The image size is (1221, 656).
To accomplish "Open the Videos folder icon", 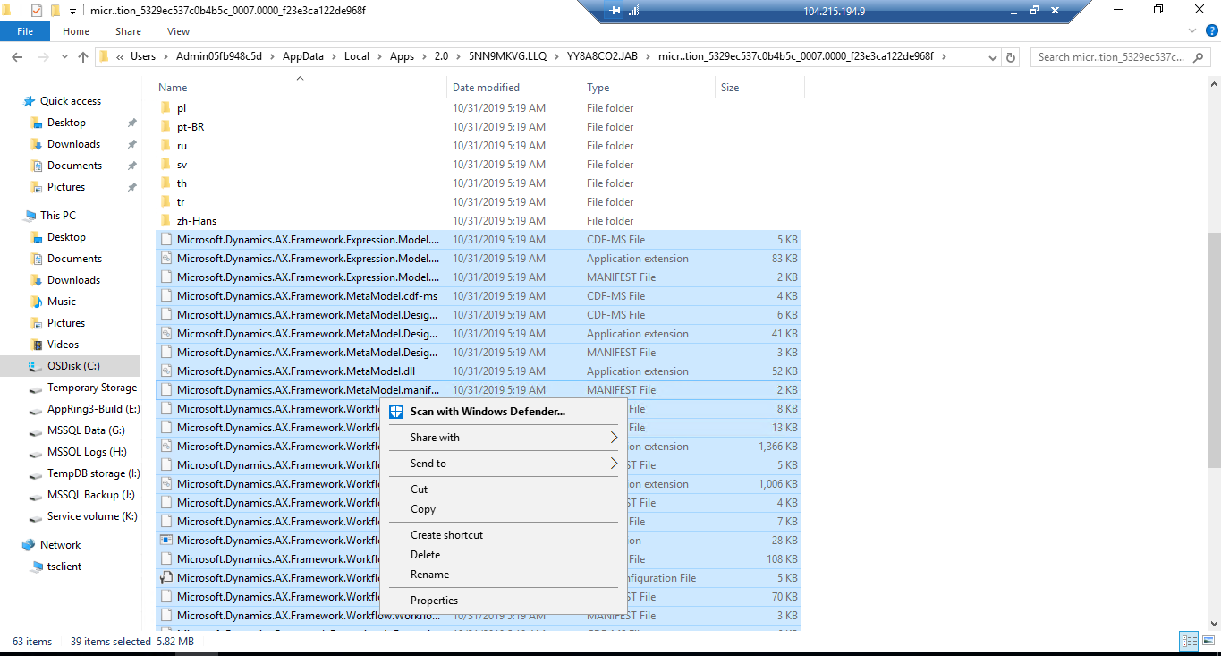I will point(37,345).
